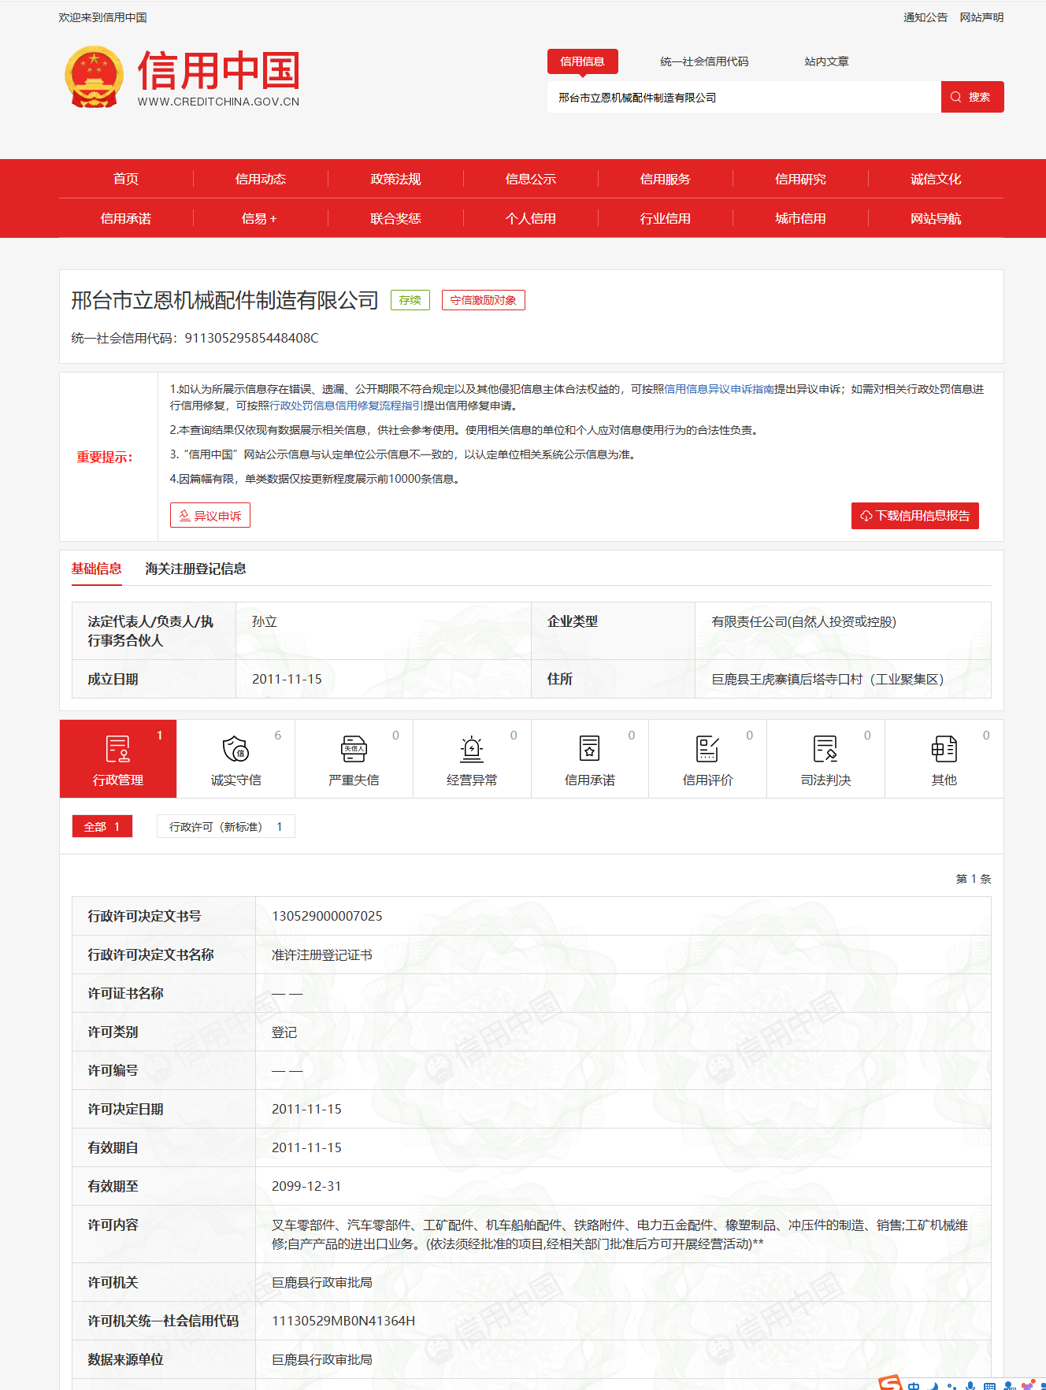Click the 异议申诉 button
Image resolution: width=1046 pixels, height=1390 pixels.
click(x=210, y=516)
